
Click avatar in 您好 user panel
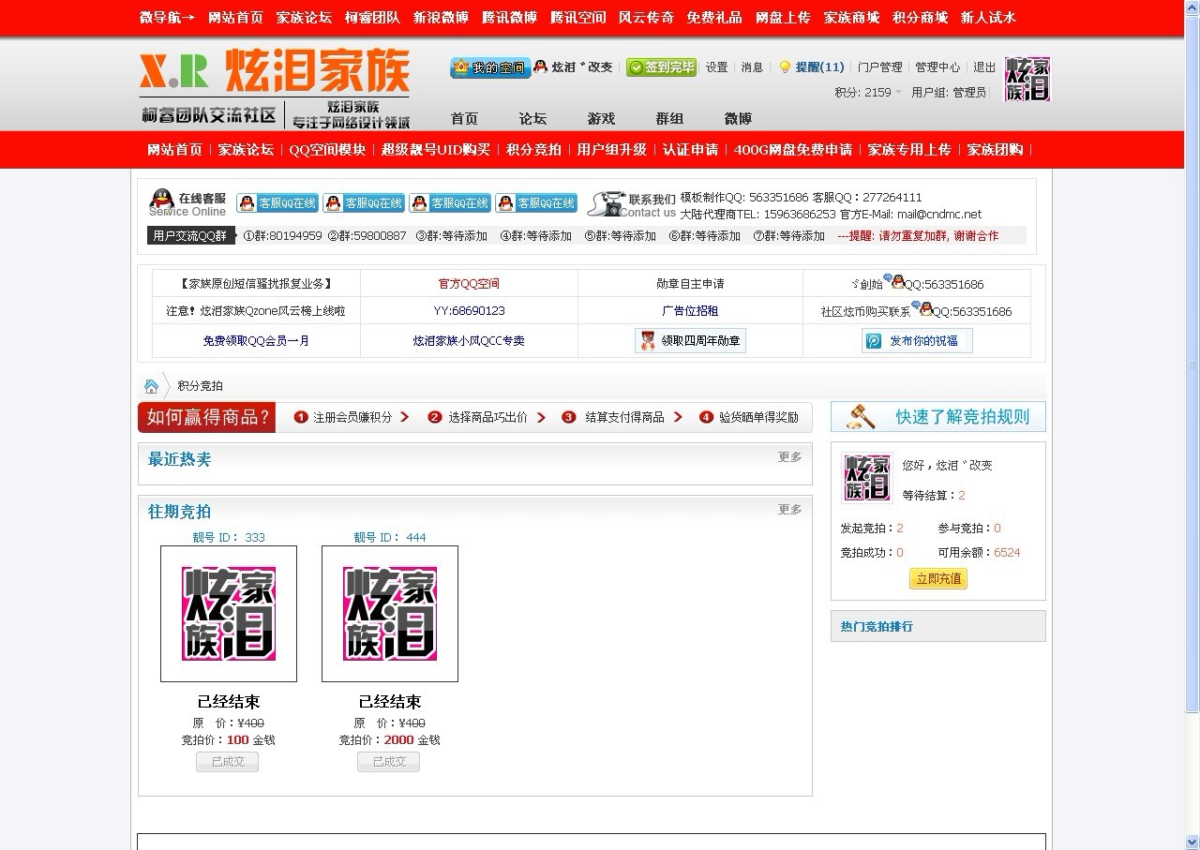[867, 478]
